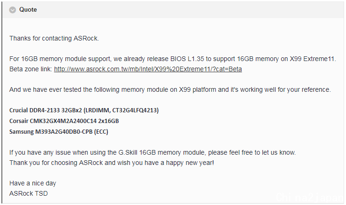
Task: Click the G.Skill 16GB memory module sentence
Action: (x=153, y=152)
